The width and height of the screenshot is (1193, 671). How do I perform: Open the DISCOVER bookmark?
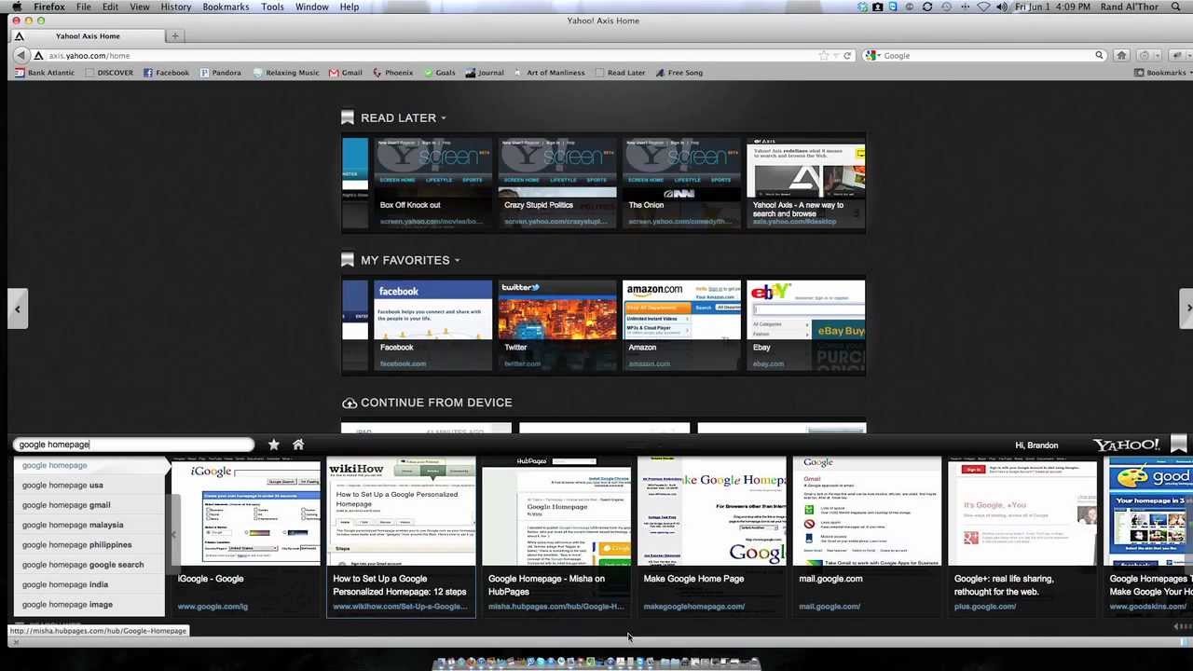point(109,73)
